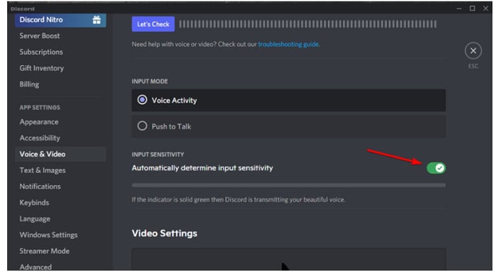Minimize the Discord window

[459, 9]
